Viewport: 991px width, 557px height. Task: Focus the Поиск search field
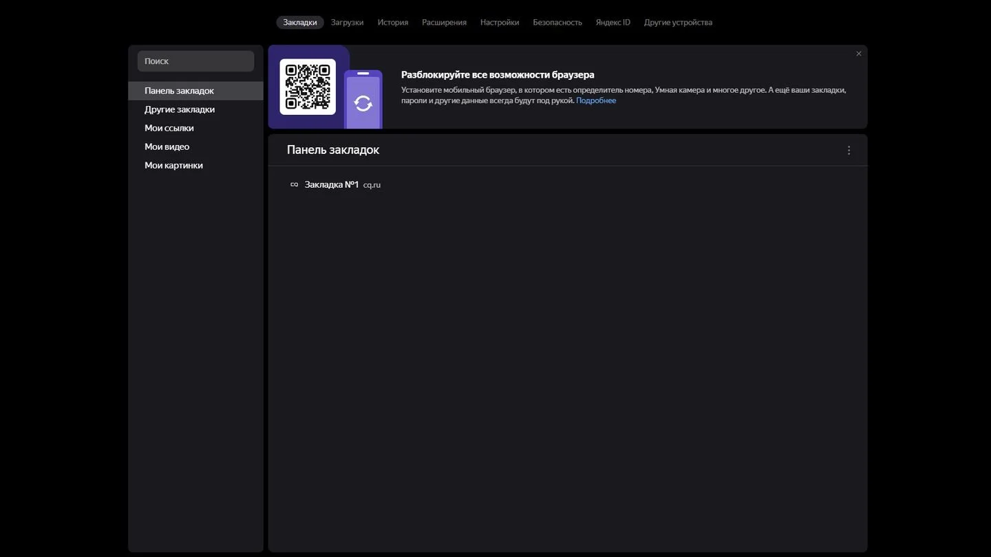tap(195, 61)
